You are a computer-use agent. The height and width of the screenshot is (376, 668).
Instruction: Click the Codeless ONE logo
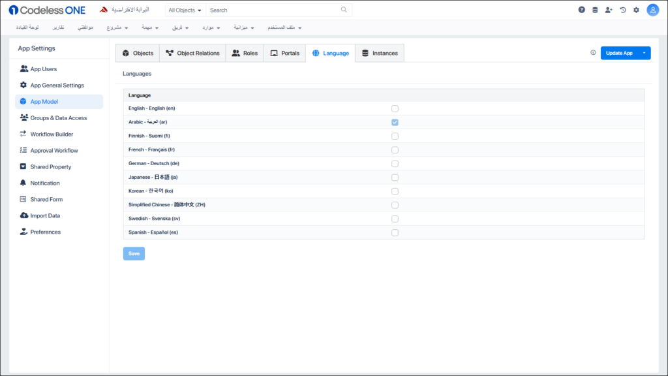[47, 10]
